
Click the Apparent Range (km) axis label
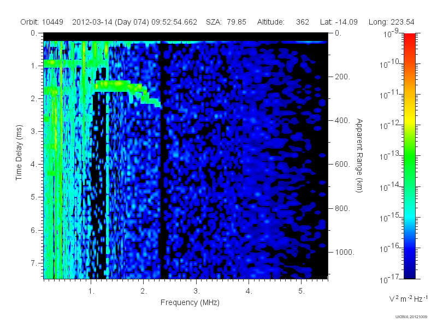(x=359, y=155)
